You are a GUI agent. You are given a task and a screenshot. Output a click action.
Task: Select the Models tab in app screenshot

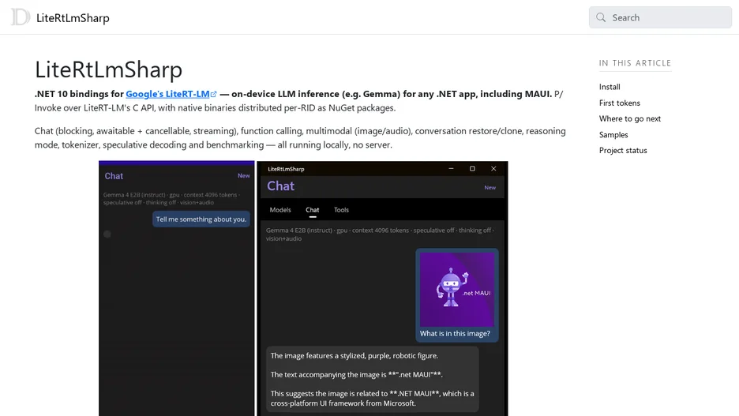280,210
